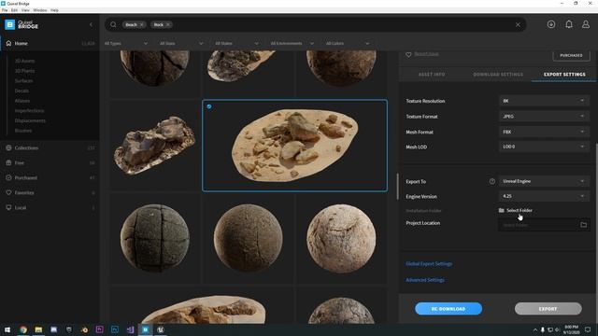
Task: Select the rocky debris strip thumbnail left of selected
Action: 155,146
